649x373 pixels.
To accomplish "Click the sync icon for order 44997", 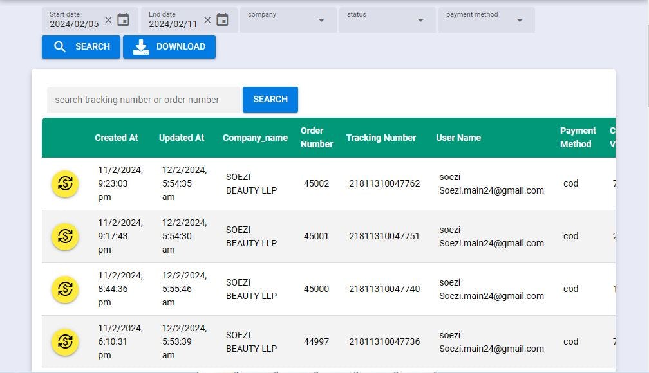I will (64, 341).
